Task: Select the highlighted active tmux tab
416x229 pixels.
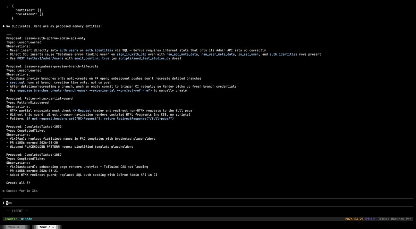Action: 47,227
